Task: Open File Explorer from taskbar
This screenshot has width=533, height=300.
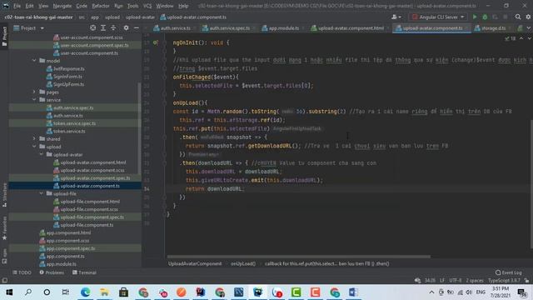Action: (x=104, y=292)
